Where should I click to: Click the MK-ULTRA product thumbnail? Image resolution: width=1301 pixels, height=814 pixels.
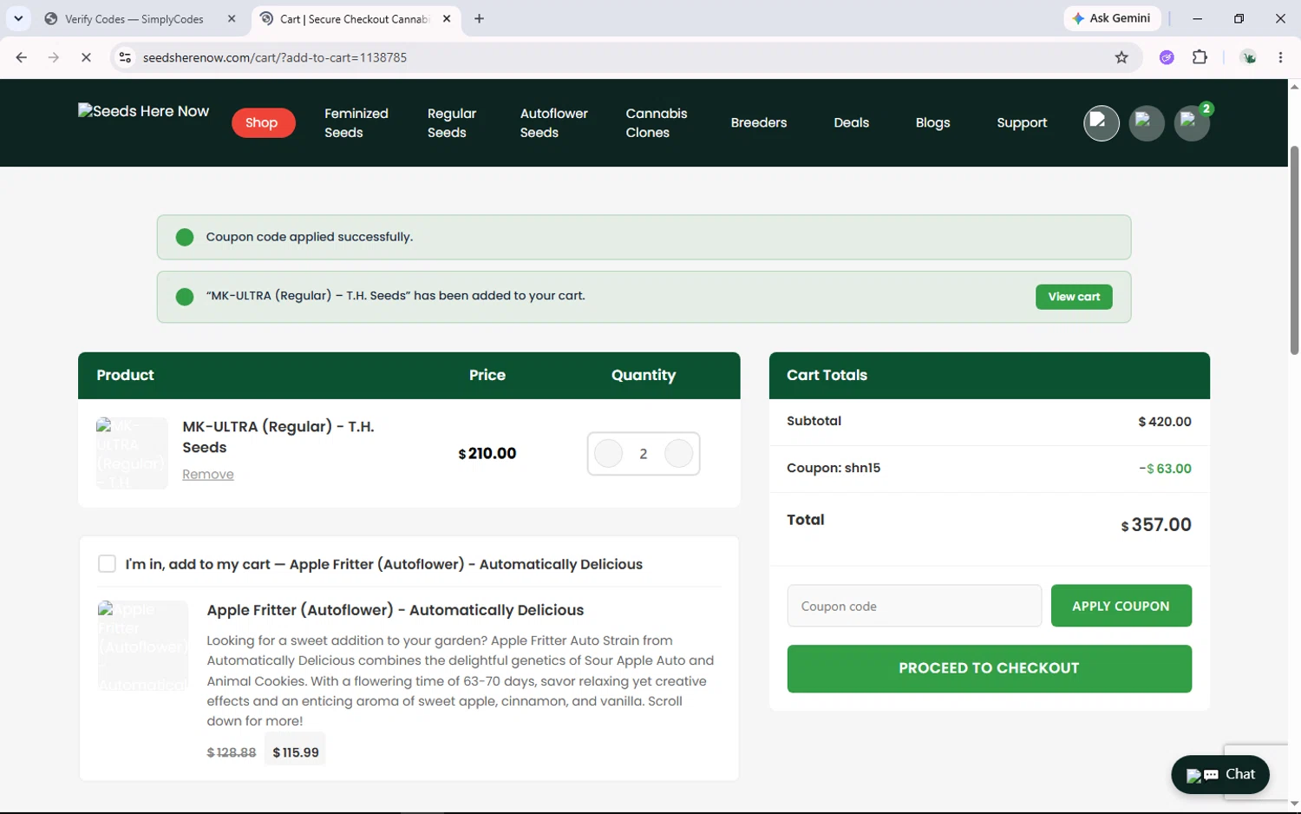pos(132,453)
